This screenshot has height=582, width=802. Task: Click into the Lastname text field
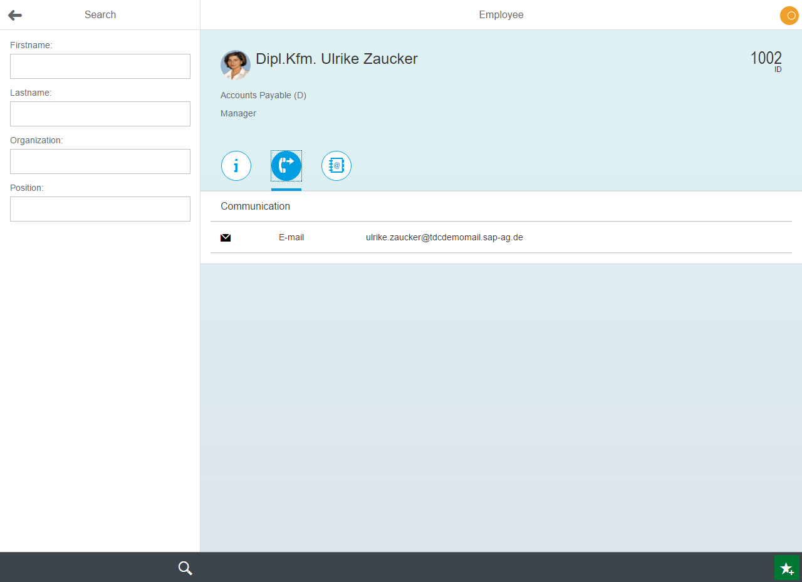[x=100, y=114]
